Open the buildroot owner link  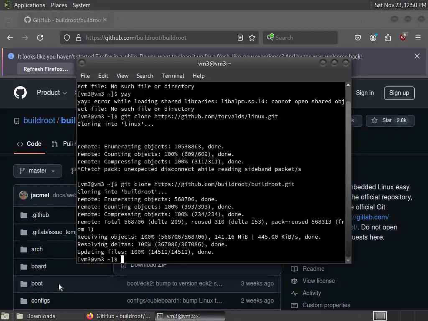[x=39, y=120]
